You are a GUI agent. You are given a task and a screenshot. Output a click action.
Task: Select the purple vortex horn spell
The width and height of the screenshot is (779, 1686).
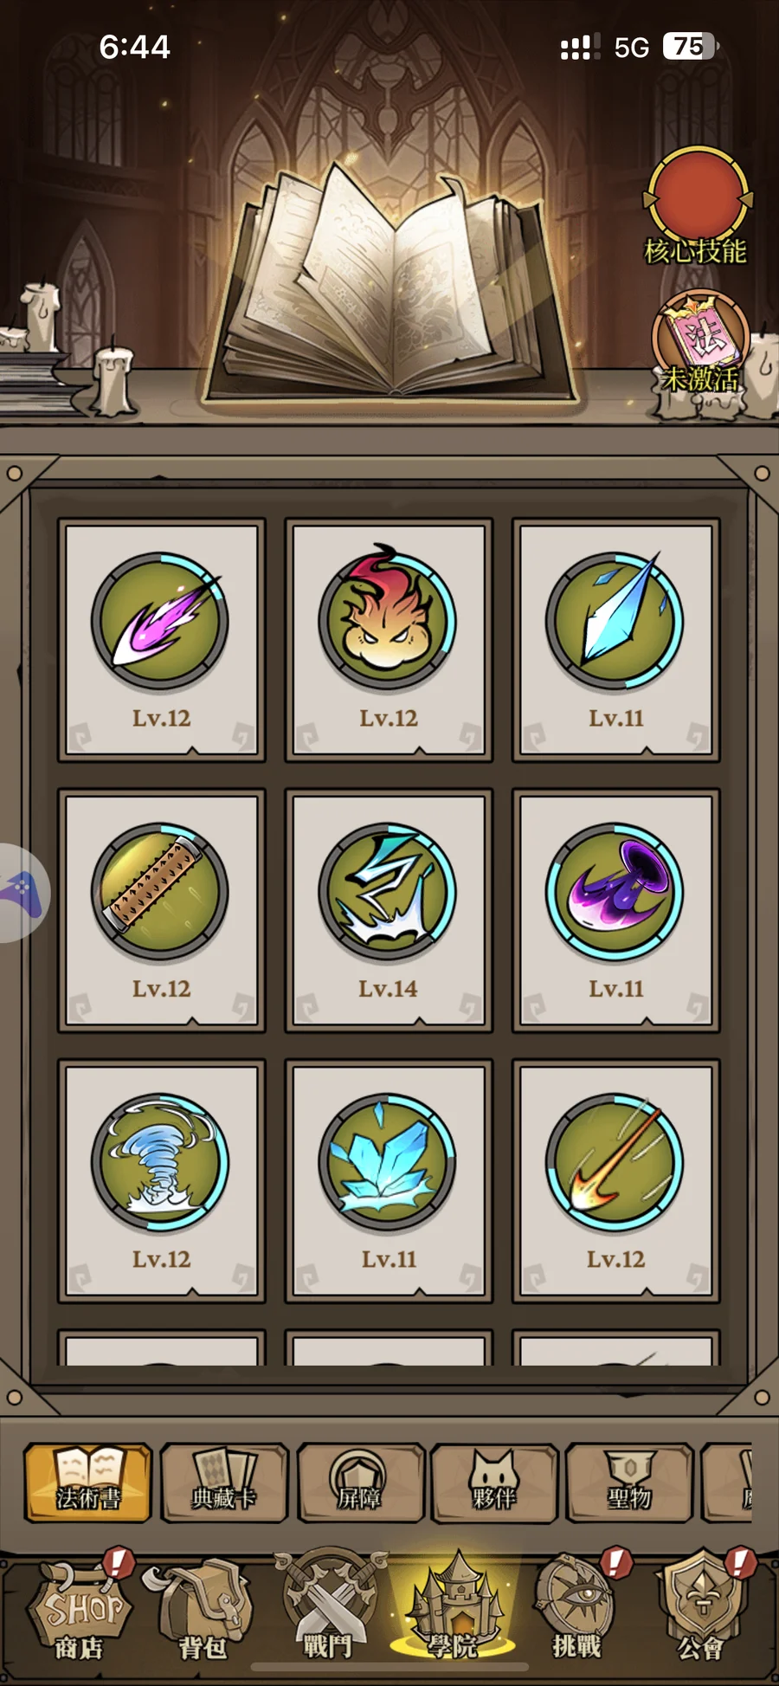615,911
